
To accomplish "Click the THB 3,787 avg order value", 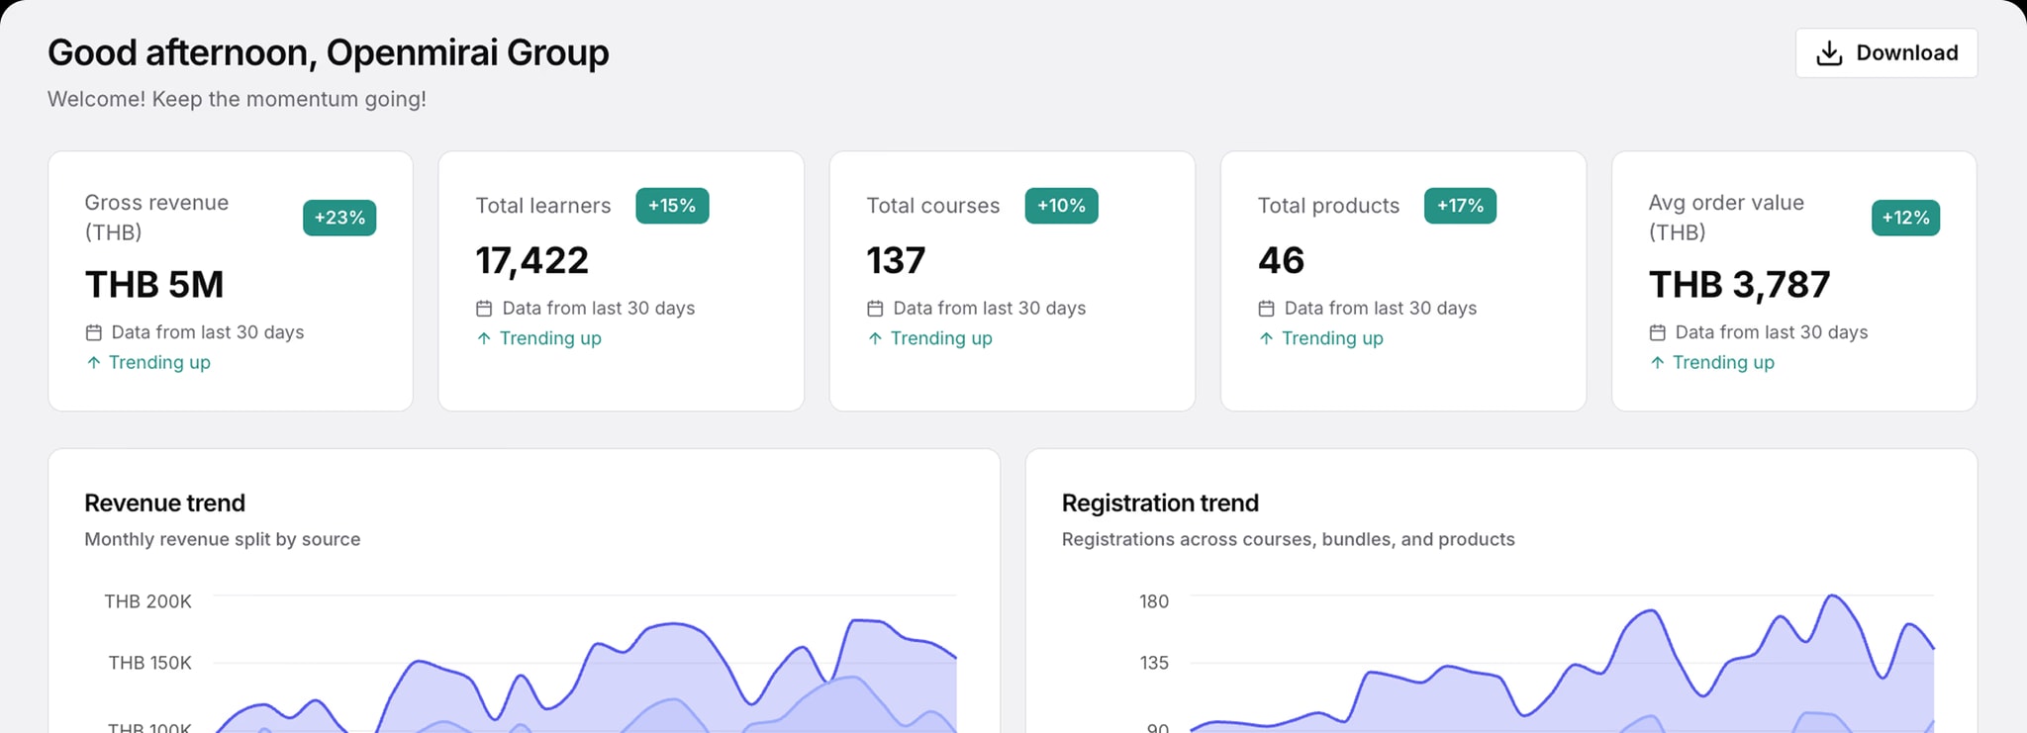I will point(1739,285).
